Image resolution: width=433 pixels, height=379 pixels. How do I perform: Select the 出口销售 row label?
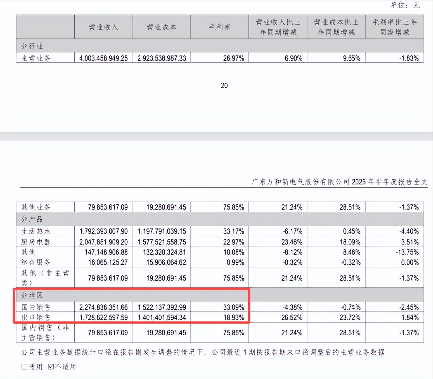click(x=36, y=318)
